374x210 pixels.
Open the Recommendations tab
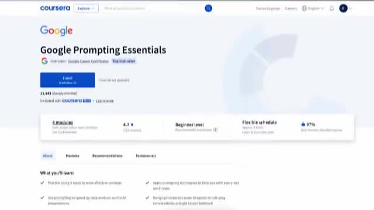[108, 156]
